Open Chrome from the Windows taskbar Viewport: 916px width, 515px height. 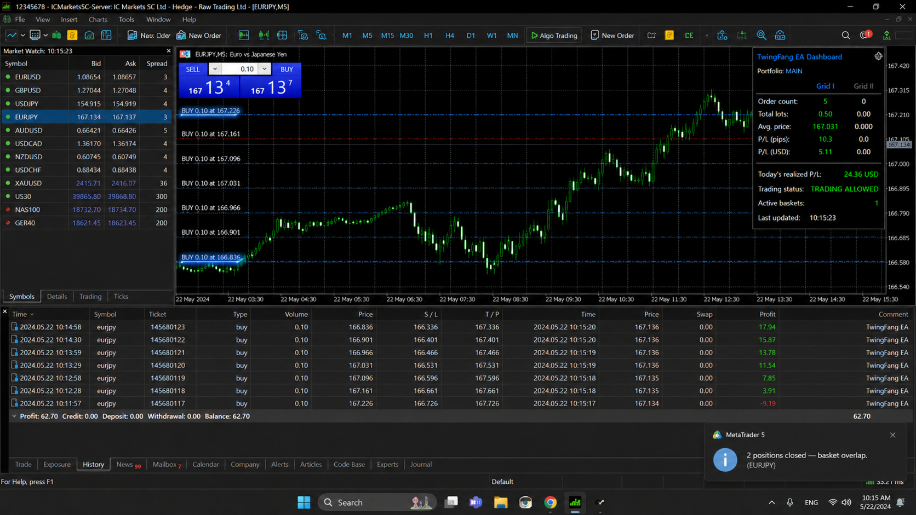click(x=550, y=502)
